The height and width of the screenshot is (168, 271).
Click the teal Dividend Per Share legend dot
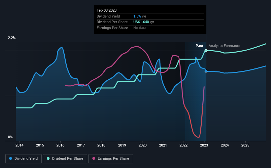48,158
